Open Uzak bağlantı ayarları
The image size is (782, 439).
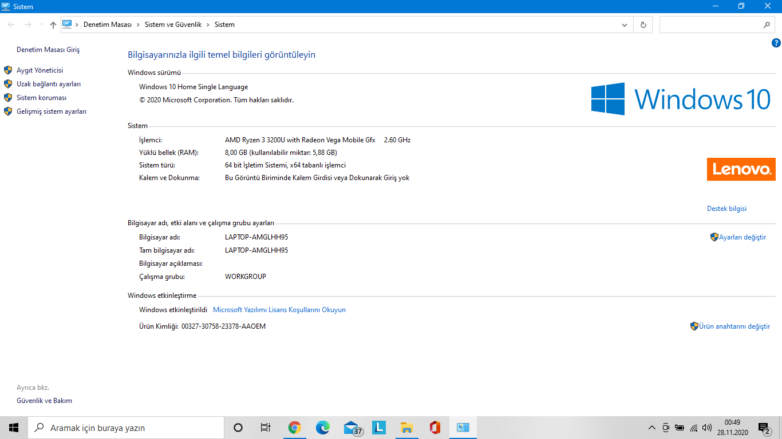[x=49, y=84]
